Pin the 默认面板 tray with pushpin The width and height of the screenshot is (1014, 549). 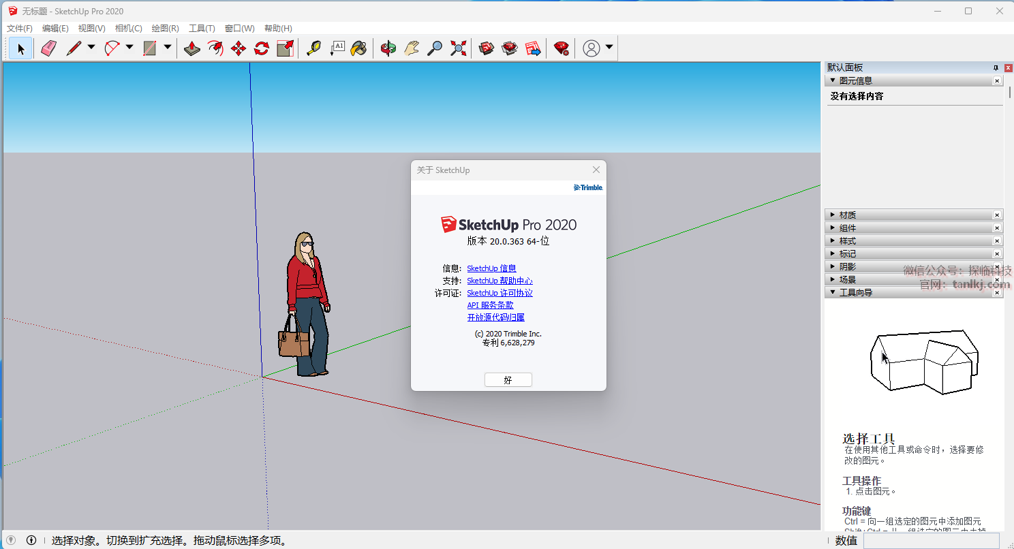click(x=996, y=67)
